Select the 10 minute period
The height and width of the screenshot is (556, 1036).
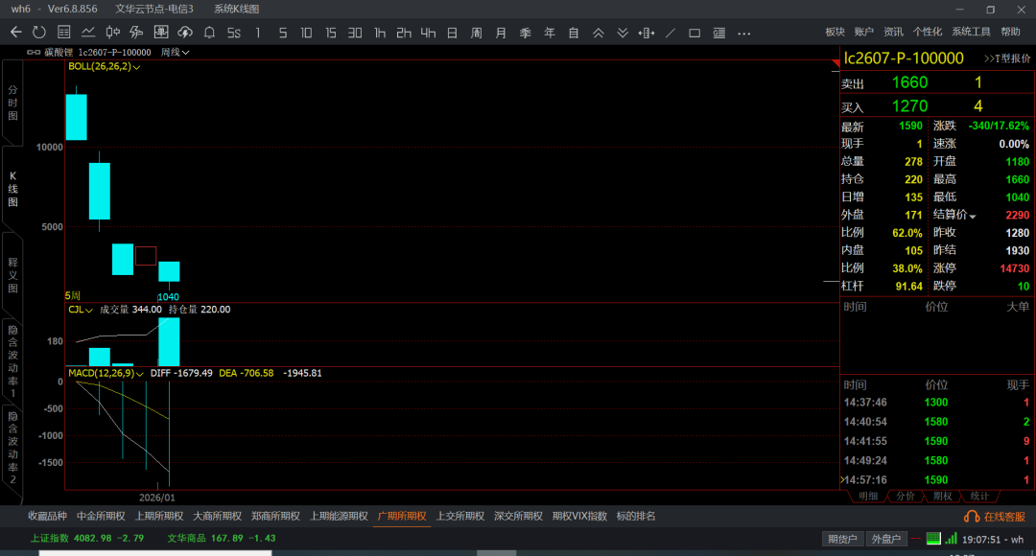click(306, 33)
